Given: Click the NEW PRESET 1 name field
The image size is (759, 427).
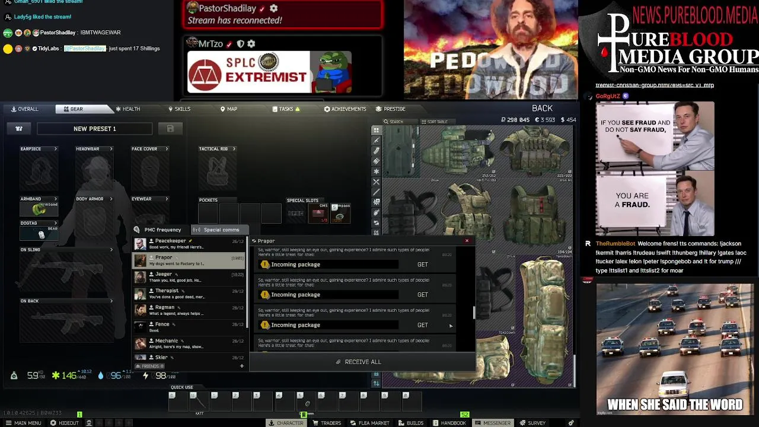Looking at the screenshot, I should (95, 129).
